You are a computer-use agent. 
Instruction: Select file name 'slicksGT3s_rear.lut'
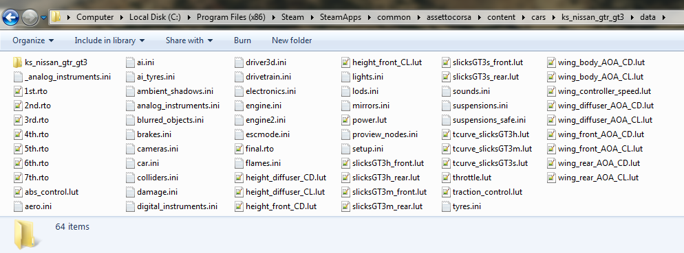point(486,77)
